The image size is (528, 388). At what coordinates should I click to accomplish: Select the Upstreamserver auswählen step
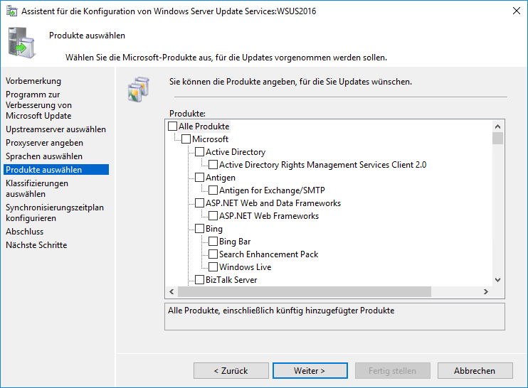(56, 129)
